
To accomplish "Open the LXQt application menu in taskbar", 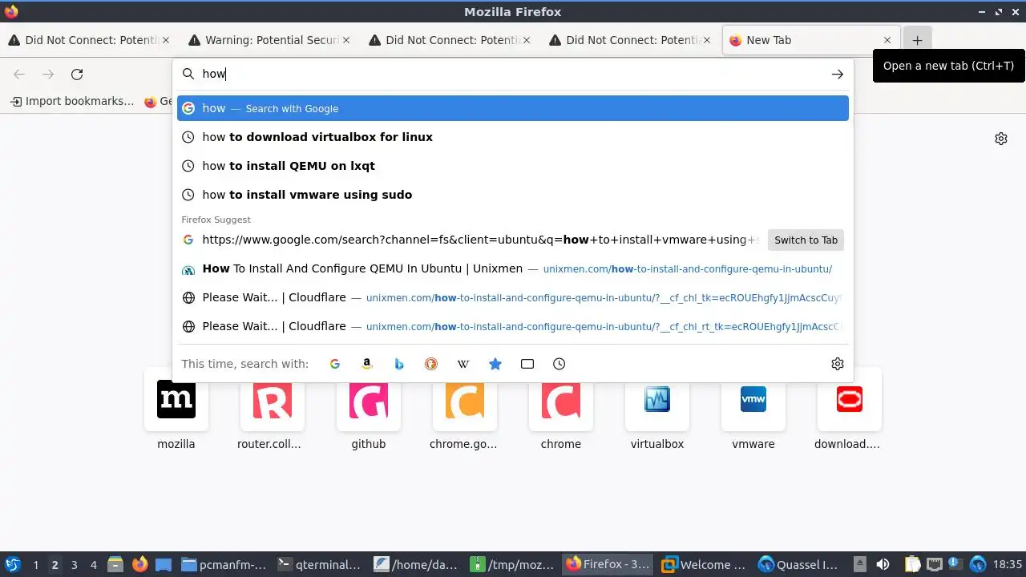I will 12,564.
